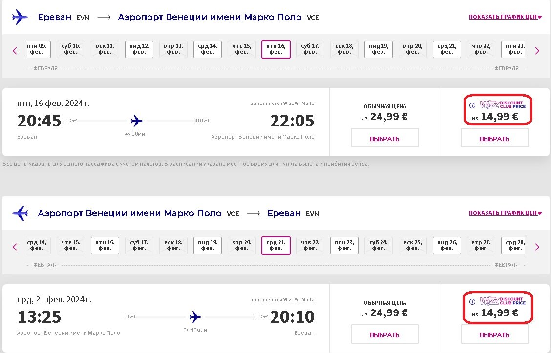Viewport: 551px width, 353px height.
Task: Select return date птн 16 фев
Action: tap(105, 246)
